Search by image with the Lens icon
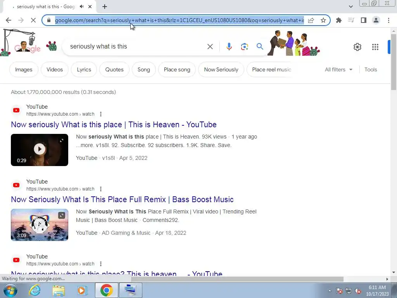Viewport: 397px width, 298px height. coord(244,47)
